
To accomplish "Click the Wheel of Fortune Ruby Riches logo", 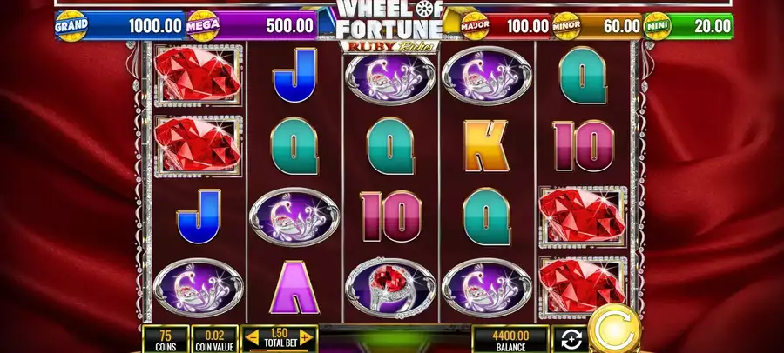I will coord(389,26).
